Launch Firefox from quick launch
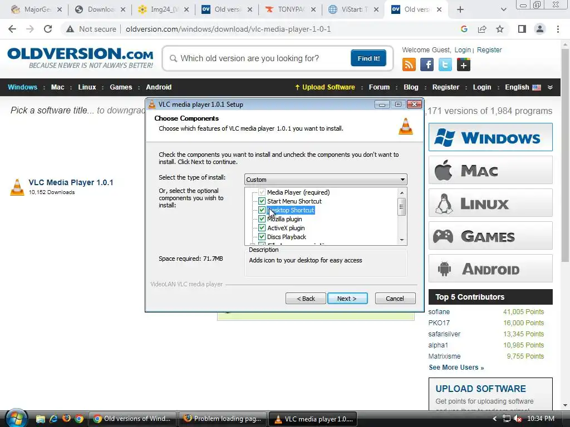 point(66,419)
